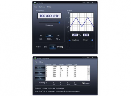Choose the 1M frequency range
This screenshot has width=131, height=96.
41,36
